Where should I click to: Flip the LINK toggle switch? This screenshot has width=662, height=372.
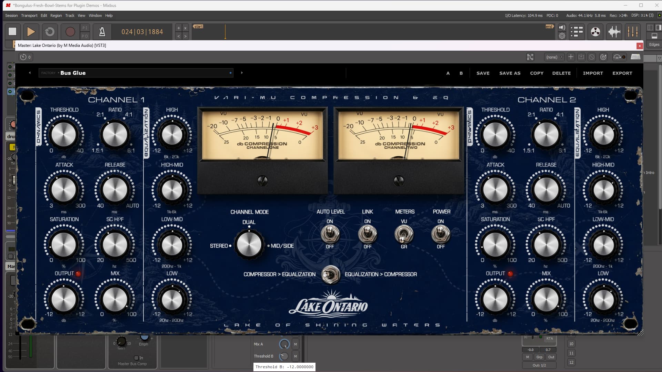click(368, 234)
